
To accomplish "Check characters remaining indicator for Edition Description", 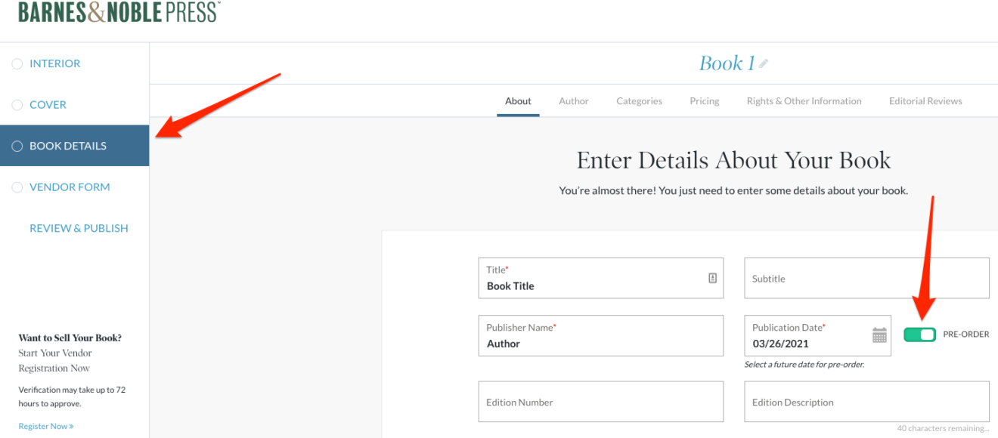I will pos(944,428).
